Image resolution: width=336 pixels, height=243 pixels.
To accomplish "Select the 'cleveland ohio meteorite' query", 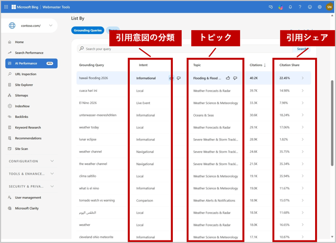I will tap(96, 237).
